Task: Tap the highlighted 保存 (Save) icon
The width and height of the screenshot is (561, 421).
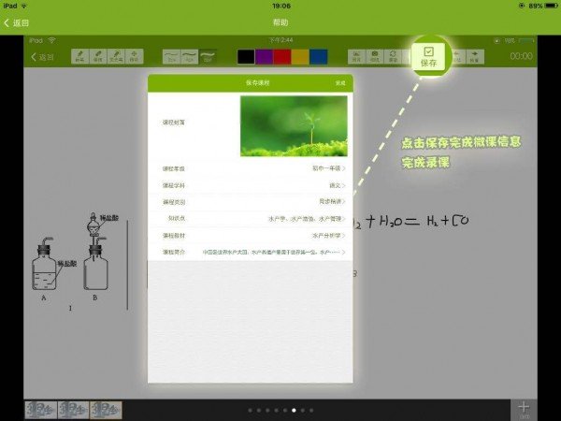Action: tap(429, 57)
